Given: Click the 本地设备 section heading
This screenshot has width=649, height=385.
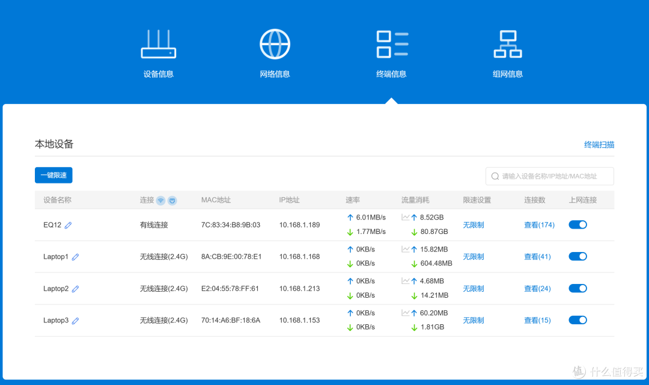Looking at the screenshot, I should click(54, 144).
